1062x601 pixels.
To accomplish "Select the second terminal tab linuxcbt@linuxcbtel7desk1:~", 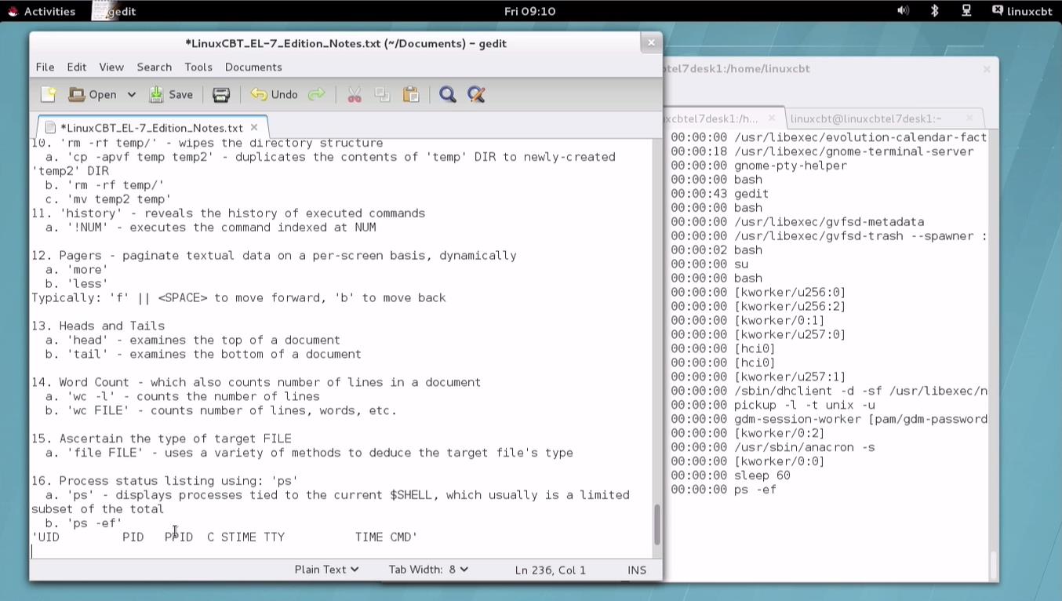I will 866,118.
